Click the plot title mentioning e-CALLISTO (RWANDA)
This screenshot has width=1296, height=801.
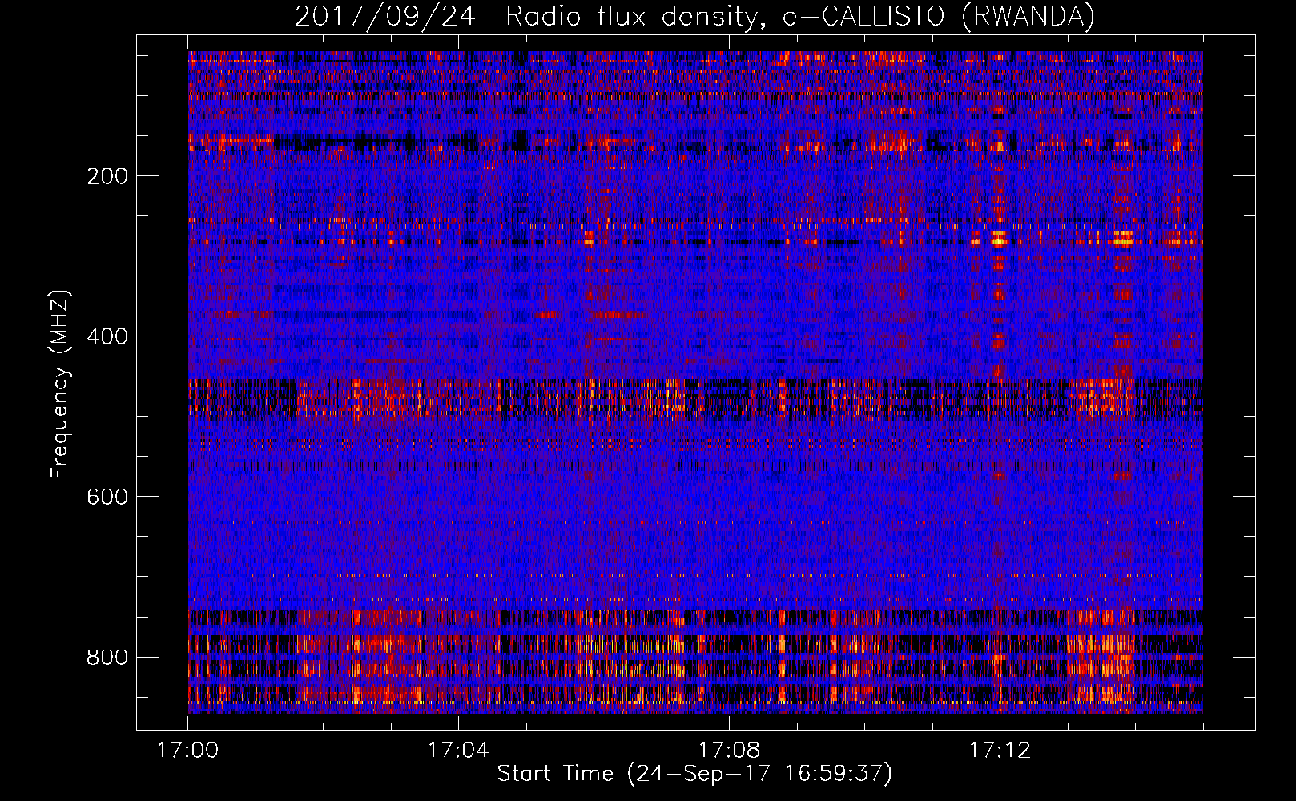694,16
